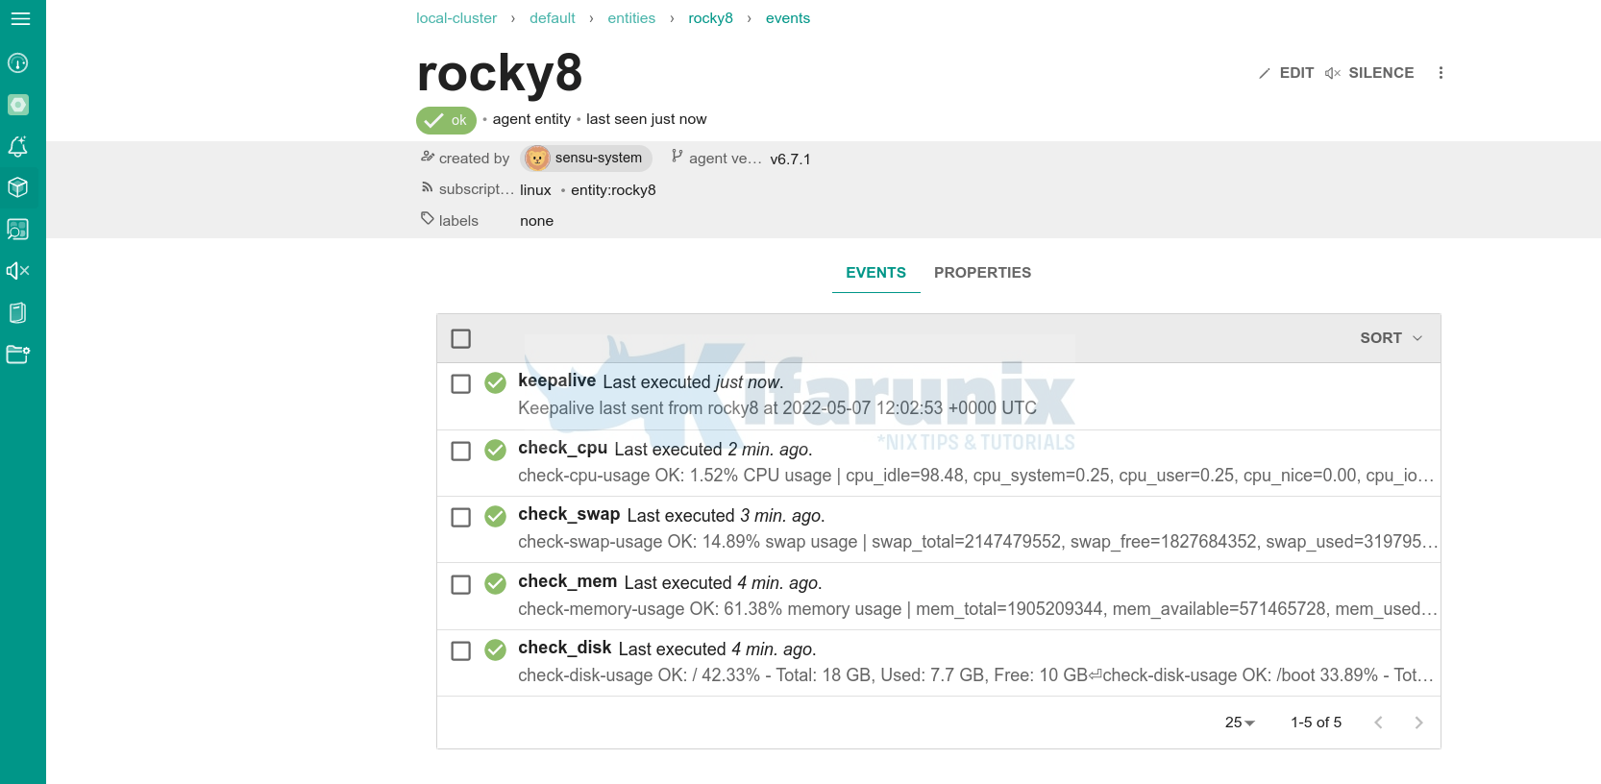Switch to the PROPERTIES tab

click(x=982, y=273)
